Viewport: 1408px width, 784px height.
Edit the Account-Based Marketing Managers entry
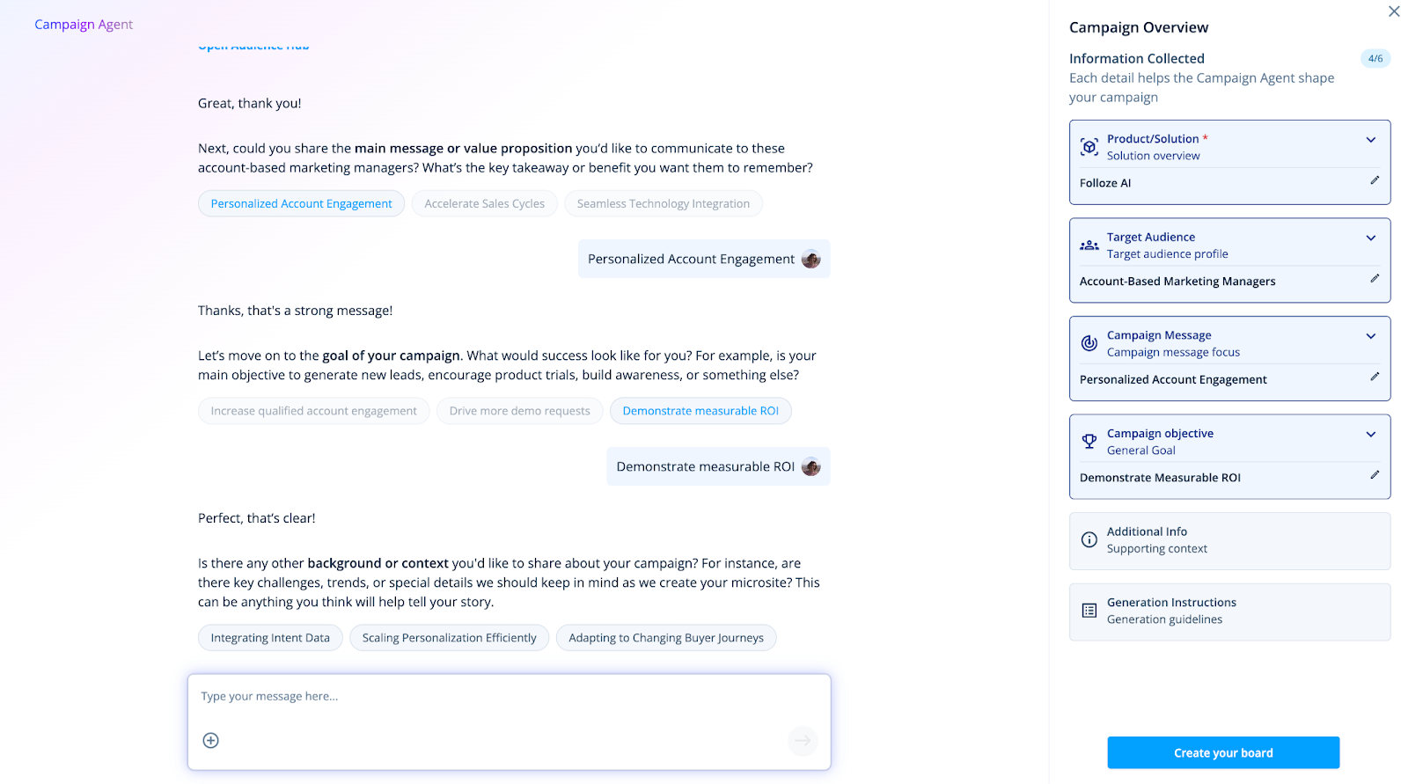[x=1375, y=279]
